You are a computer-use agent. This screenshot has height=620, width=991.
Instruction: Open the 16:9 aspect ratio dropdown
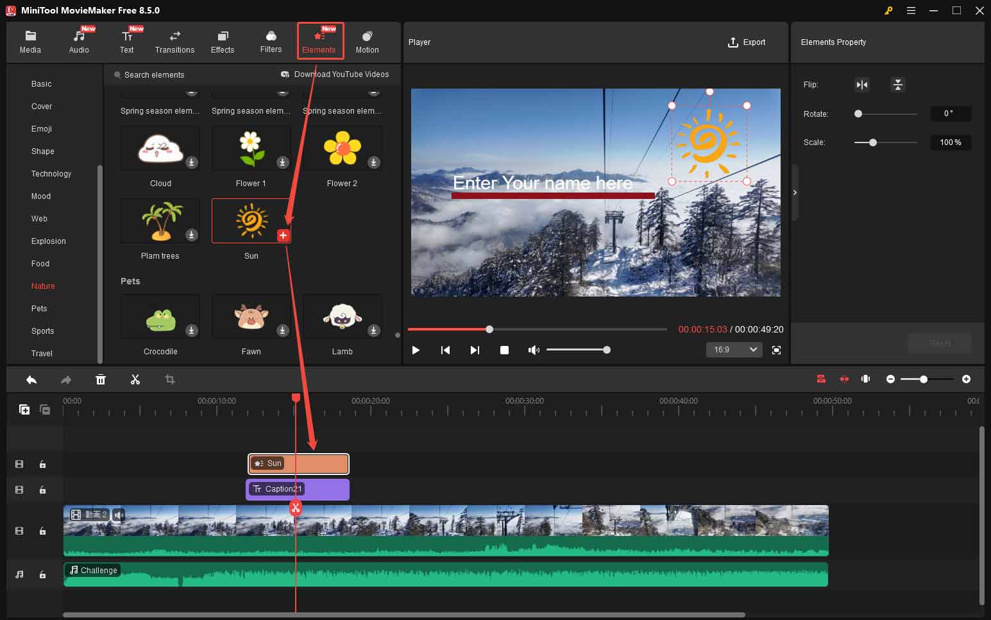(x=734, y=349)
